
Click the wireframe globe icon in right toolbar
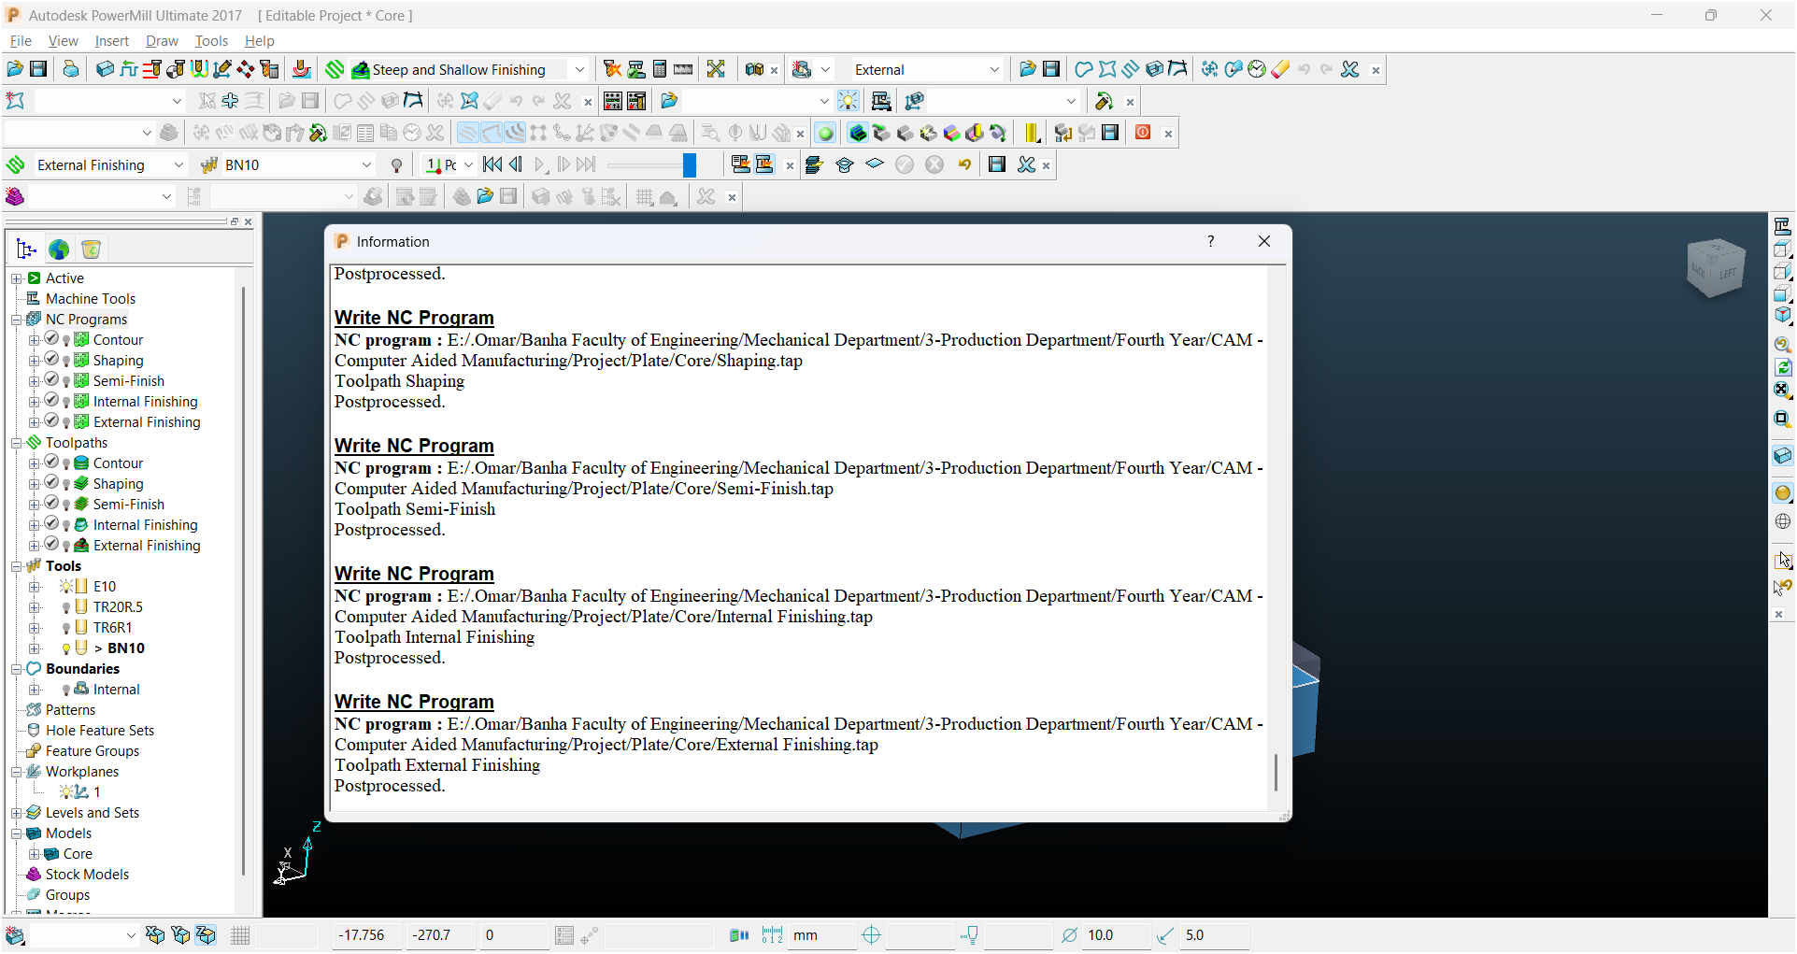pos(1782,521)
